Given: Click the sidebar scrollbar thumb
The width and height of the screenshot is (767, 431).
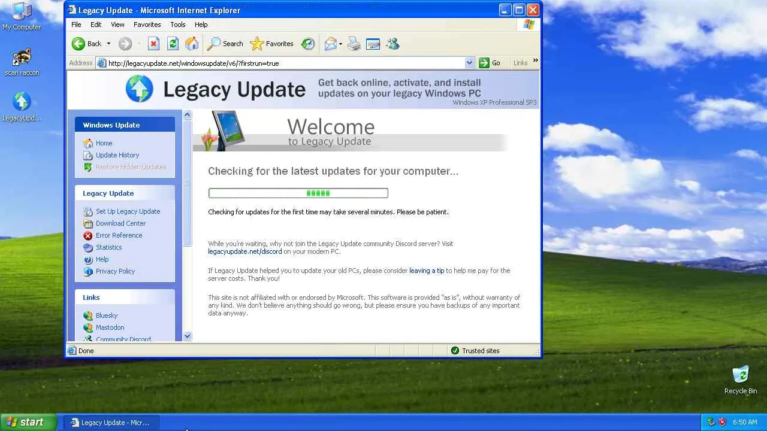Looking at the screenshot, I should tap(188, 183).
